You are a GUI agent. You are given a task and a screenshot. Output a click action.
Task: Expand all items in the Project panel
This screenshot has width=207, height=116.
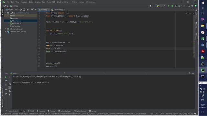(24, 10)
